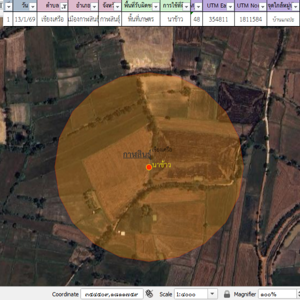The height and width of the screenshot is (300, 300).
Task: Click the red hotspot point marker
Action: [x=149, y=167]
